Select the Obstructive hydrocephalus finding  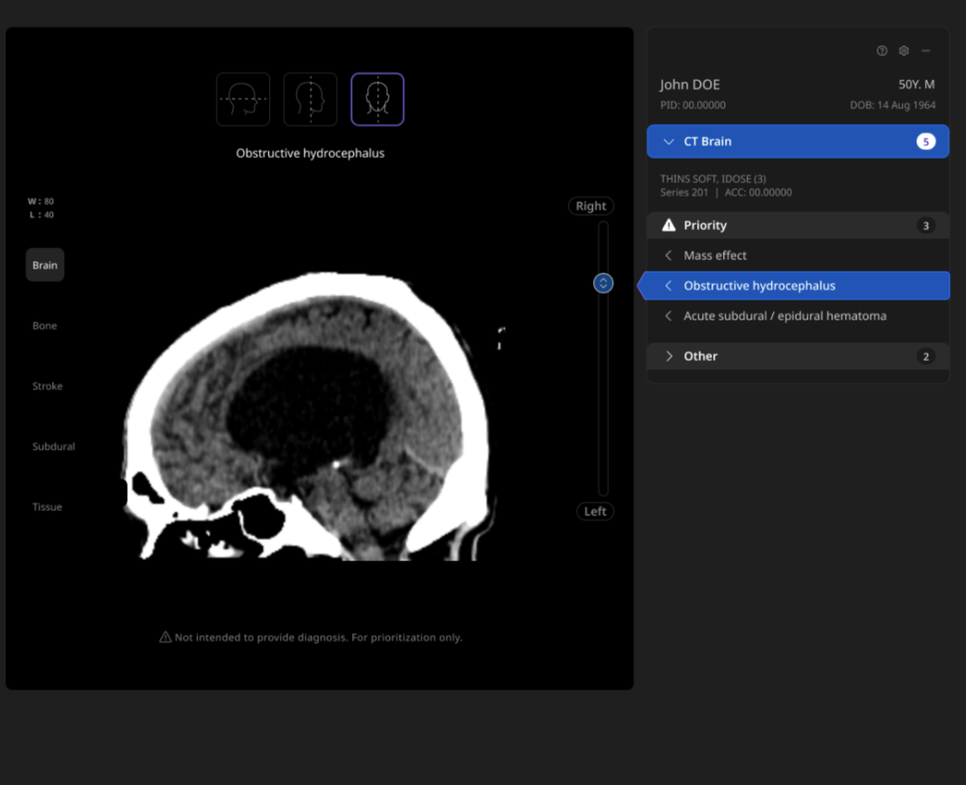759,286
